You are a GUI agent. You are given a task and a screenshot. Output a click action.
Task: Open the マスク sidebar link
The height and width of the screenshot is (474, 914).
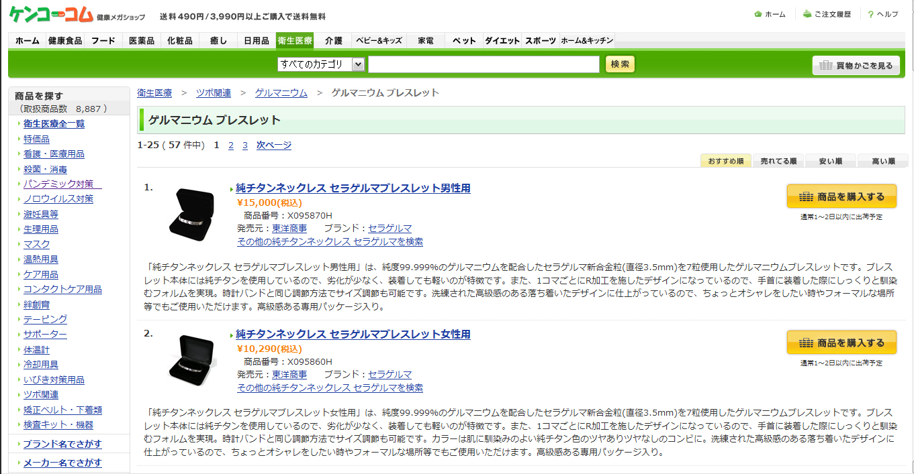(x=36, y=245)
